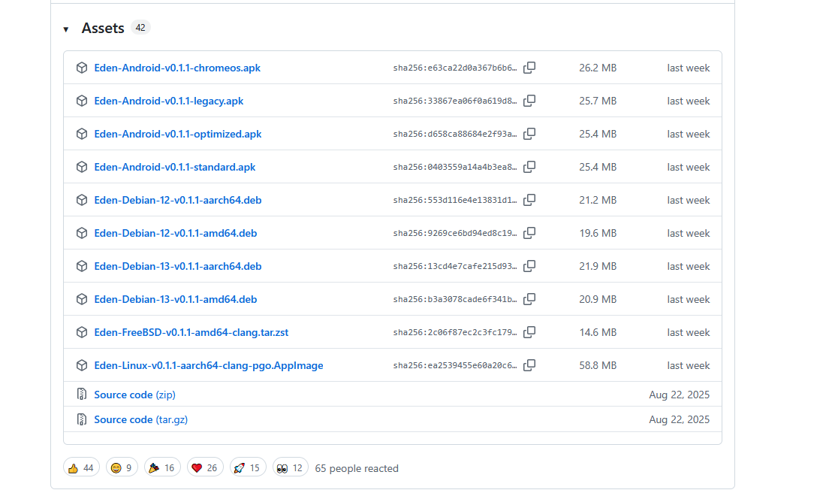
Task: Copy checksum of Eden-Android optimized apk
Action: (529, 134)
